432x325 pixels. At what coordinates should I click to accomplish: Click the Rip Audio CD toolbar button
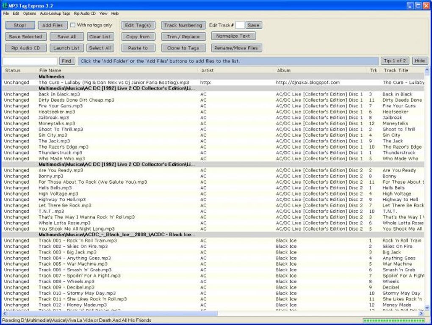25,48
